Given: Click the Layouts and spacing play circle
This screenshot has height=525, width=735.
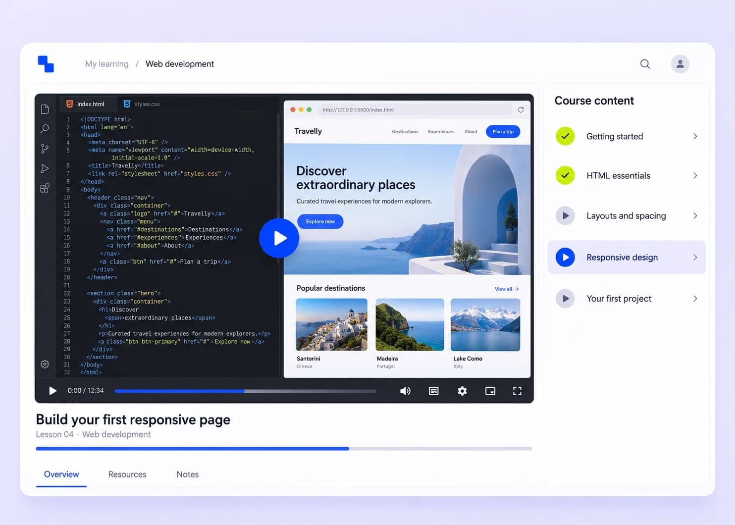Looking at the screenshot, I should coord(565,215).
